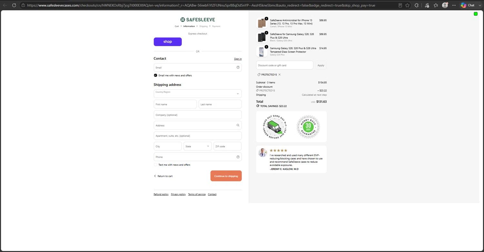Go to the Cart breadcrumb step

coord(177,26)
